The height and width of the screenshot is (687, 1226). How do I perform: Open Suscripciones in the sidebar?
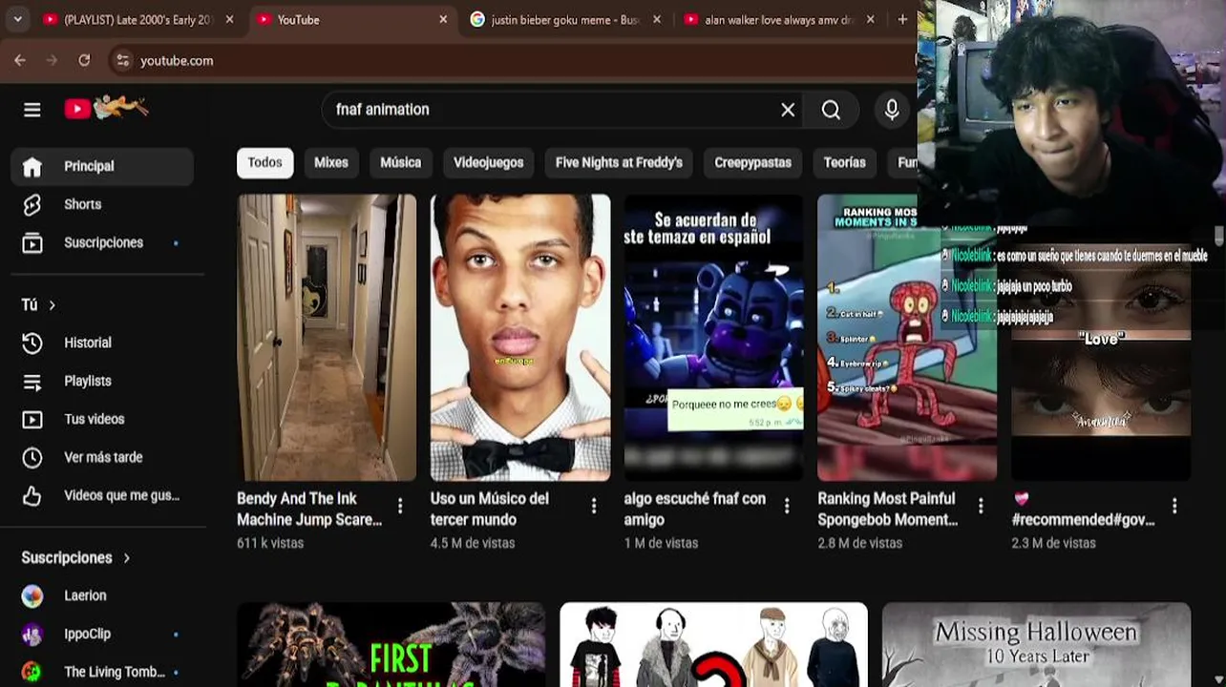[102, 242]
